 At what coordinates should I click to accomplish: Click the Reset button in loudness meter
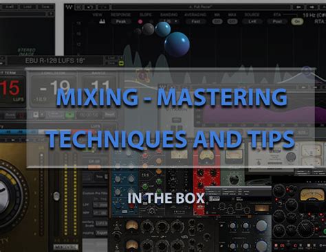point(109,115)
